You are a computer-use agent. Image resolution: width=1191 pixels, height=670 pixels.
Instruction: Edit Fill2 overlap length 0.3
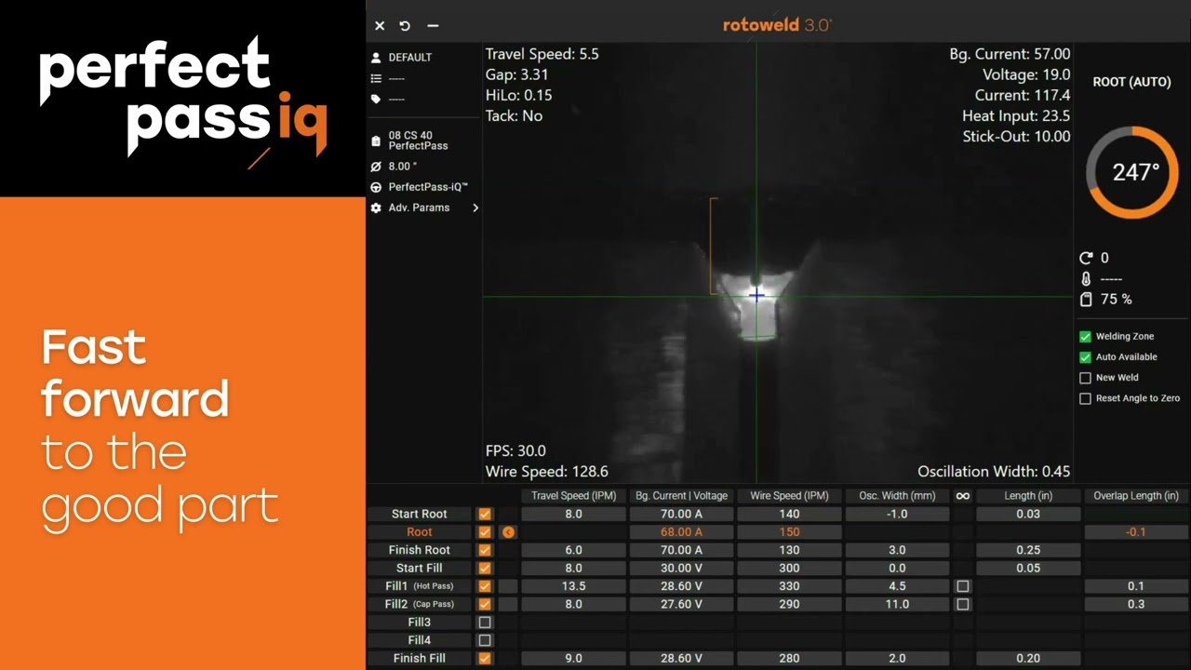[x=1136, y=604]
